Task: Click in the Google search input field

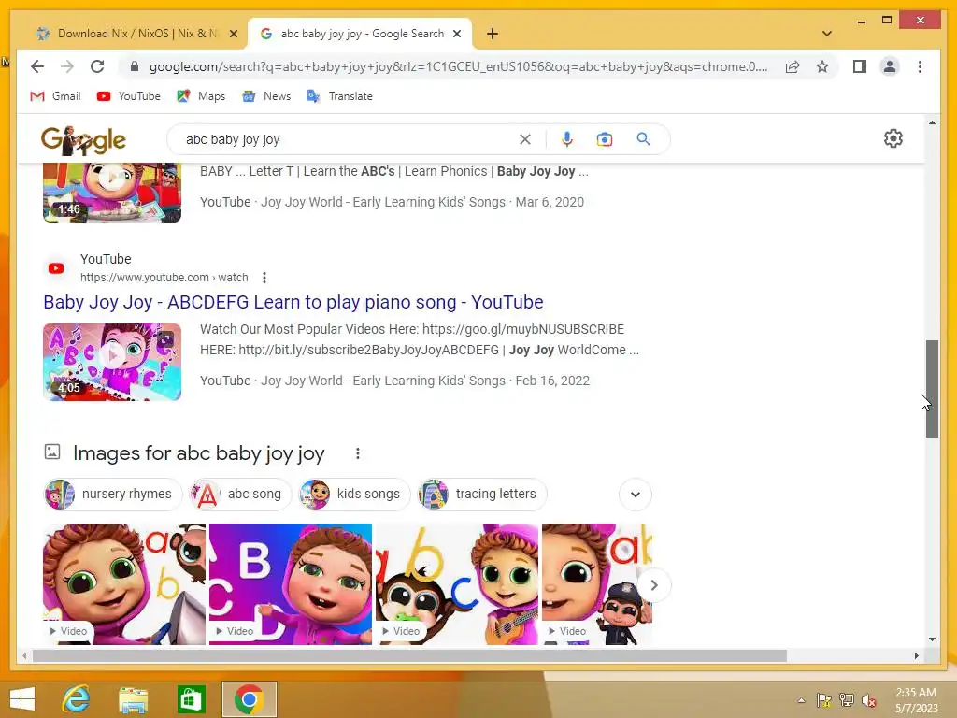Action: tap(348, 139)
